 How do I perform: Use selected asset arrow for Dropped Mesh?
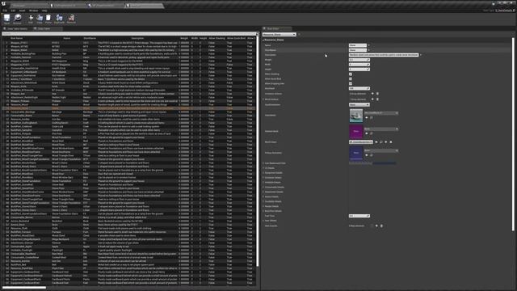(x=367, y=133)
